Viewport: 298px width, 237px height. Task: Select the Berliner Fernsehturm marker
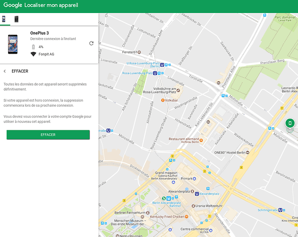click(147, 212)
